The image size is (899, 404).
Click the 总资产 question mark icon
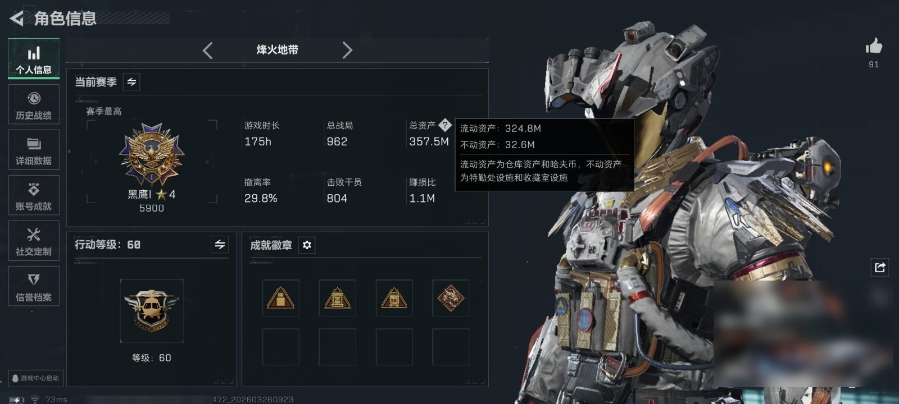[x=444, y=125]
